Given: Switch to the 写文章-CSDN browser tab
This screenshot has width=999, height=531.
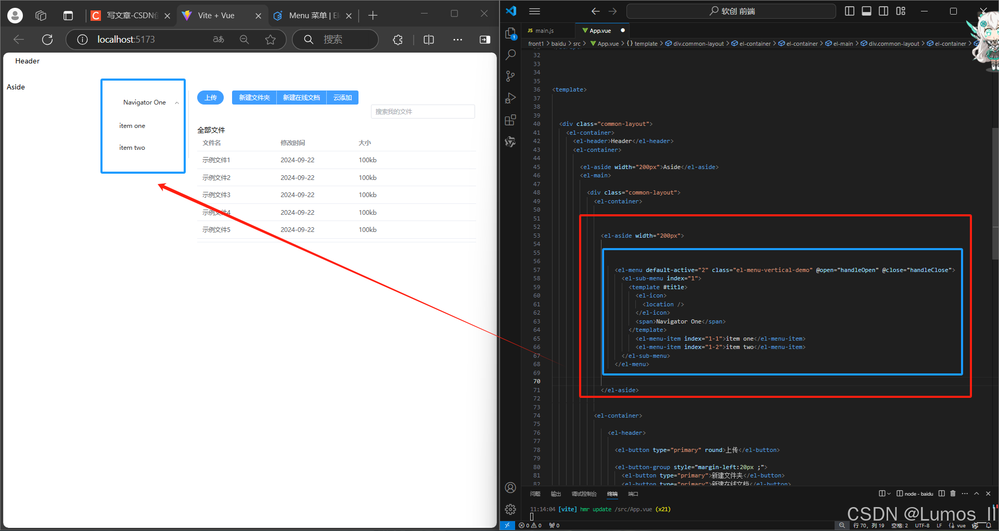Looking at the screenshot, I should tap(130, 16).
